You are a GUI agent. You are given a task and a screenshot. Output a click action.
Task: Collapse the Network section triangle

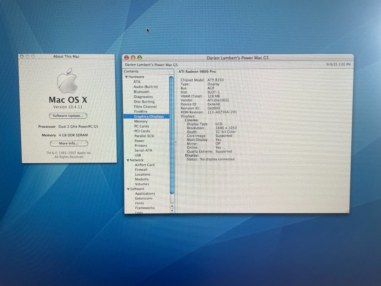point(128,160)
